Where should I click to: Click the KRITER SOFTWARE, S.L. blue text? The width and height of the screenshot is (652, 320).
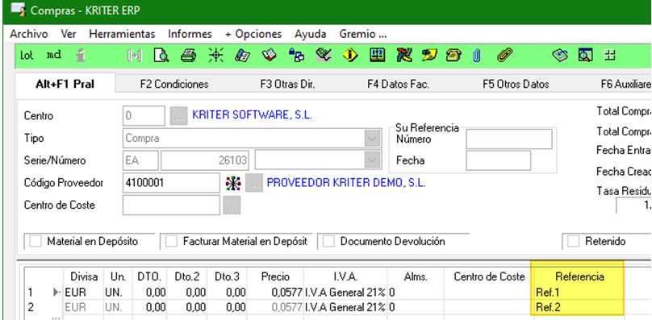coord(252,115)
